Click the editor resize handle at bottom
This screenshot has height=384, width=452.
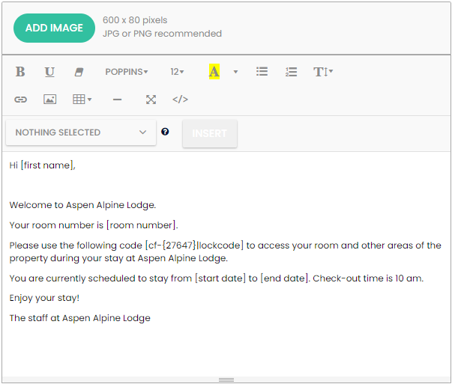(226, 380)
